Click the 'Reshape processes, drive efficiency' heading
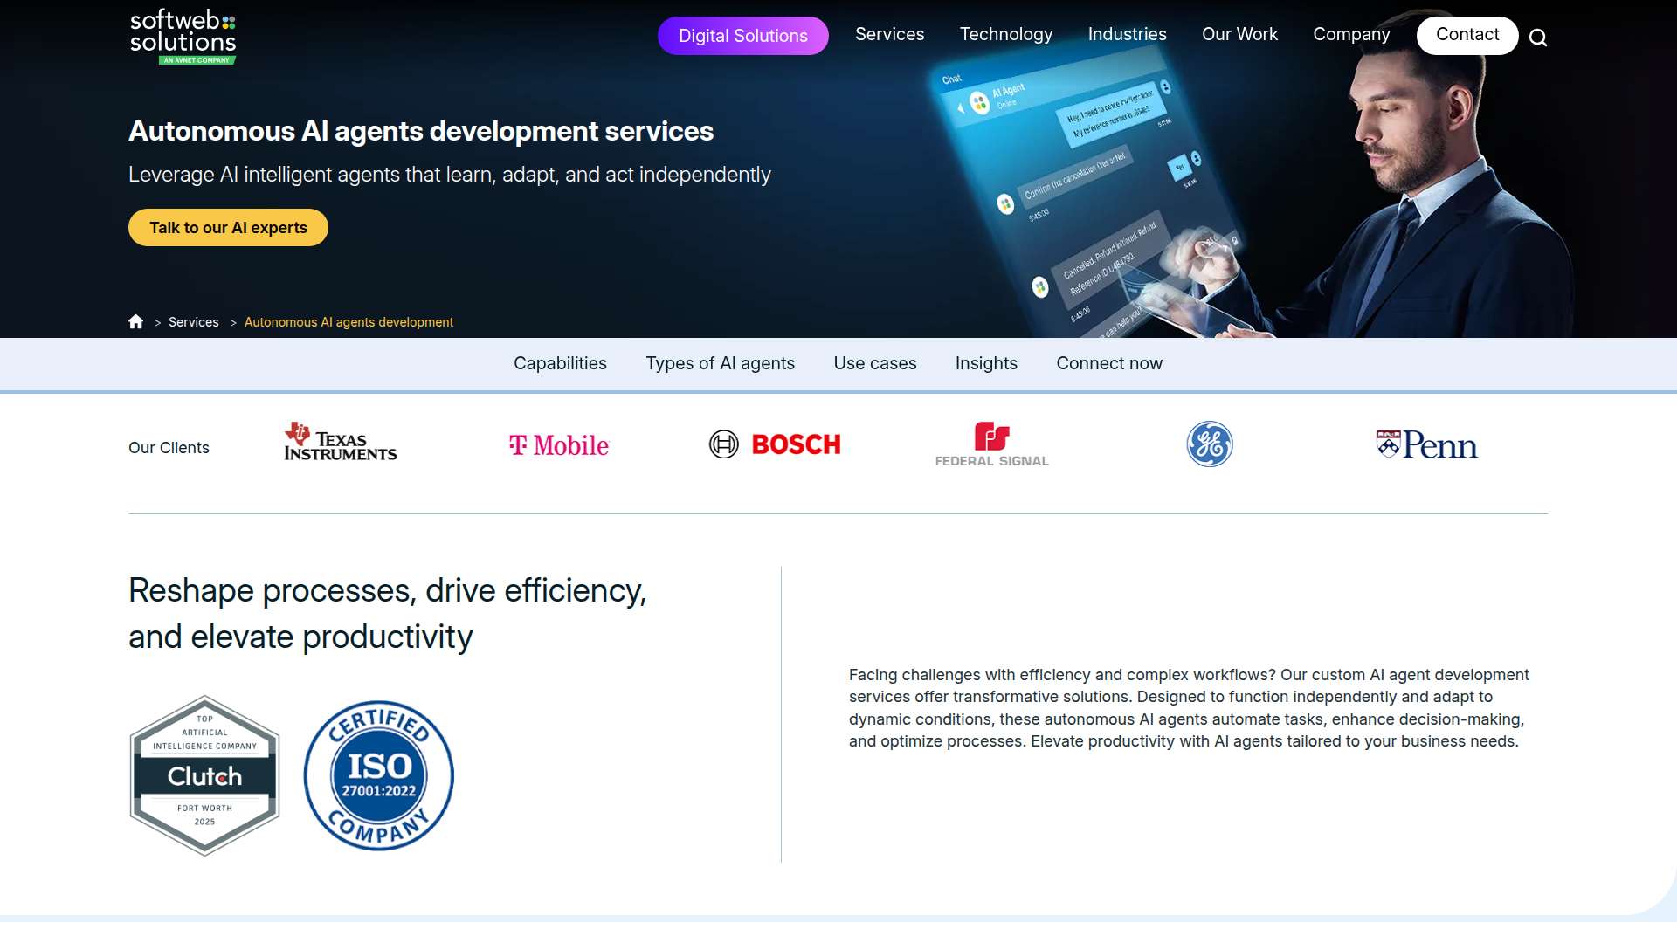This screenshot has height=943, width=1677. (x=387, y=614)
